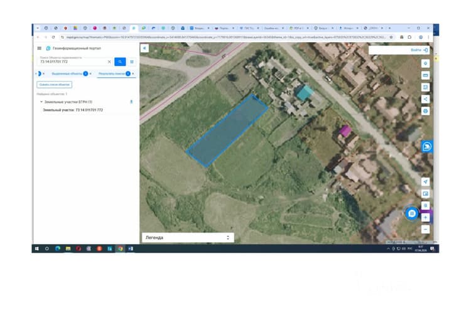Zoom in the map with the plus button

click(x=425, y=218)
